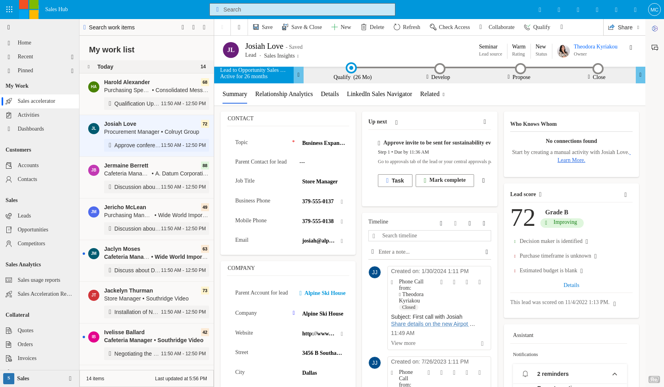Switch to Details tab
The height and width of the screenshot is (387, 664).
tap(330, 94)
